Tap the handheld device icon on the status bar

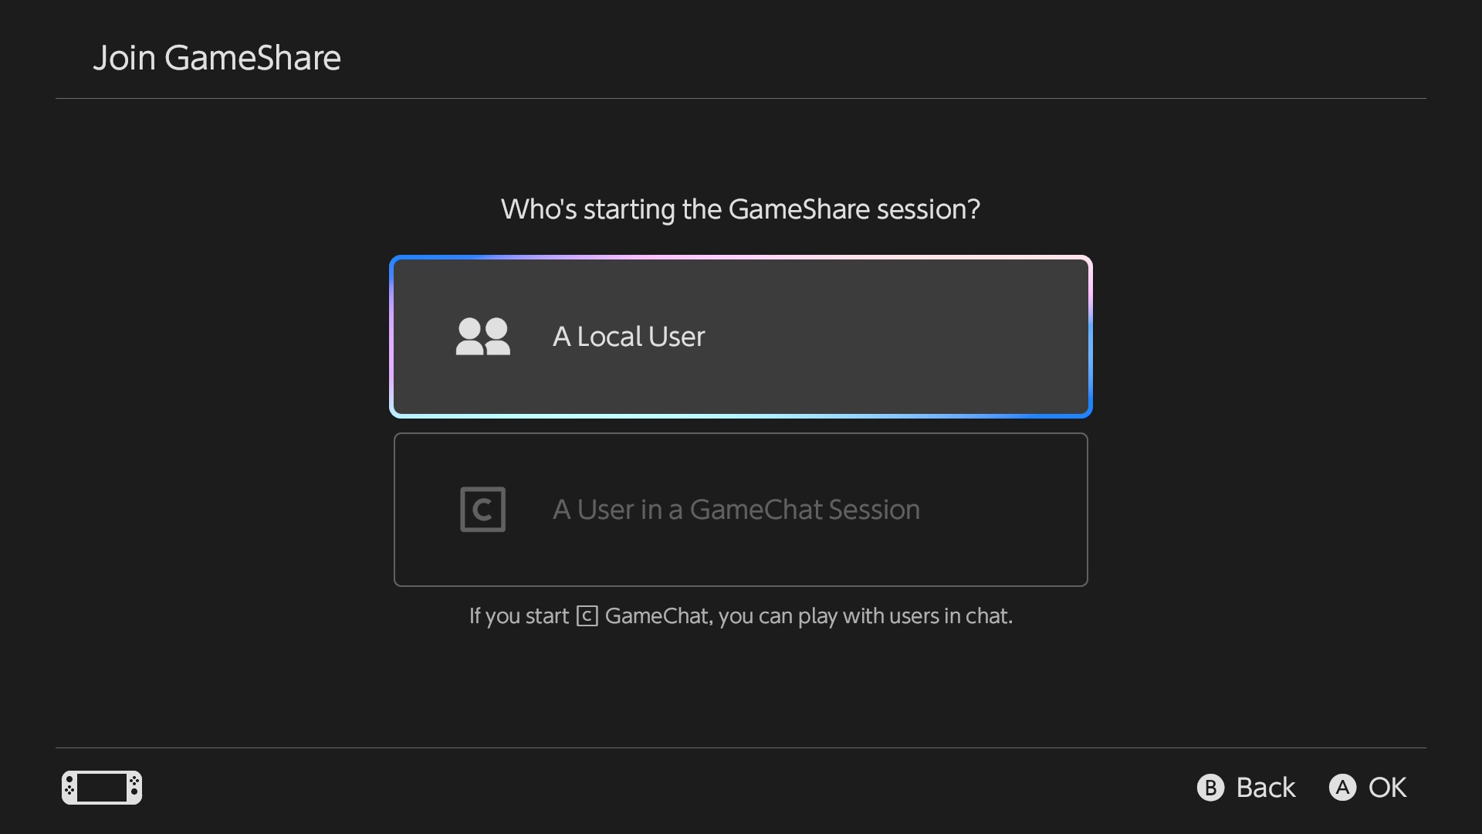tap(101, 787)
